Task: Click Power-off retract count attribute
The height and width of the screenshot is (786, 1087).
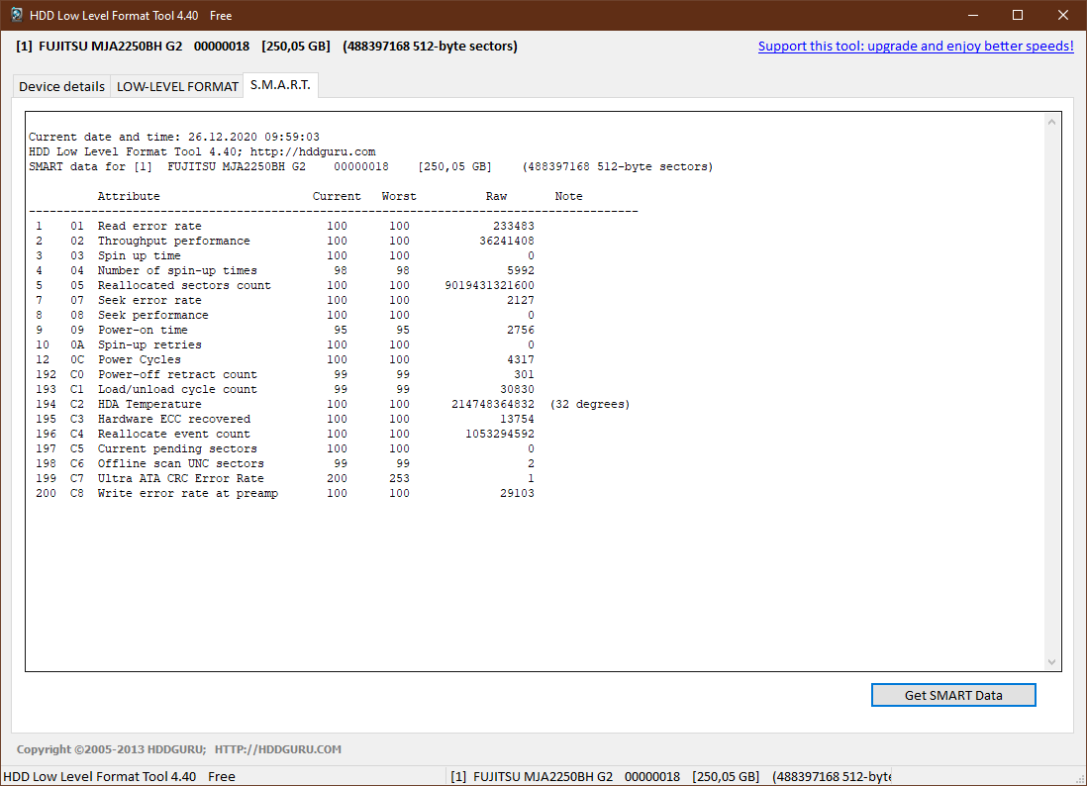Action: click(285, 374)
